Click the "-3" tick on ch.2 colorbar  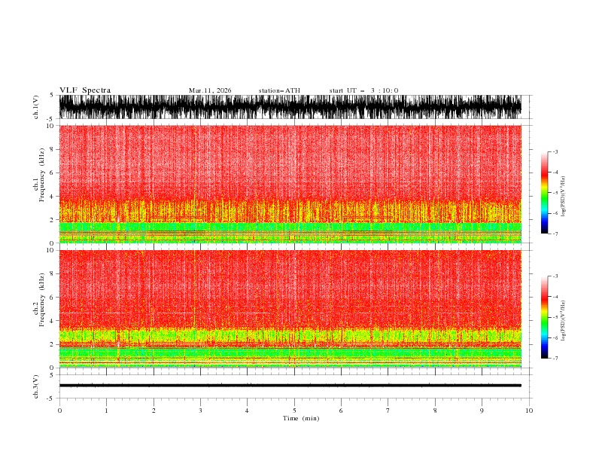[555, 276]
